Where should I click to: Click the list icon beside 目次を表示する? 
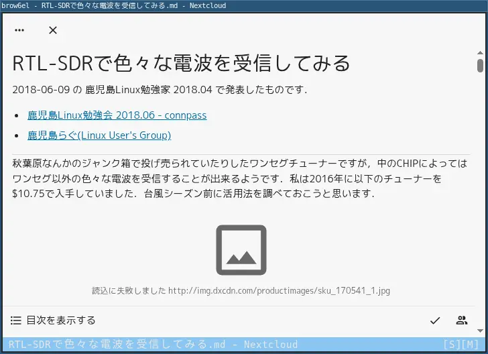(16, 320)
